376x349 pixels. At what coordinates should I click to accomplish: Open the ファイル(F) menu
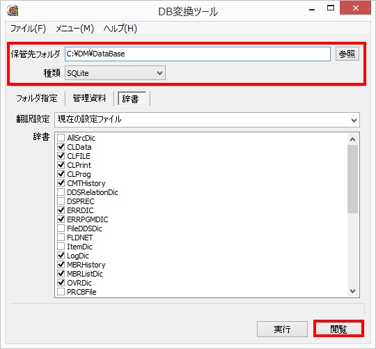coord(28,29)
